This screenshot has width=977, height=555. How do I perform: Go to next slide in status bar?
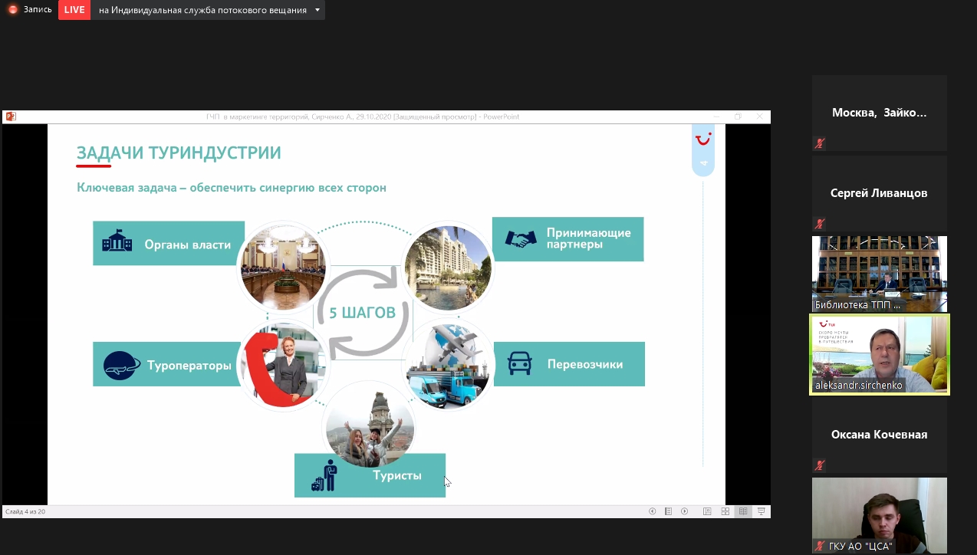pyautogui.click(x=684, y=511)
